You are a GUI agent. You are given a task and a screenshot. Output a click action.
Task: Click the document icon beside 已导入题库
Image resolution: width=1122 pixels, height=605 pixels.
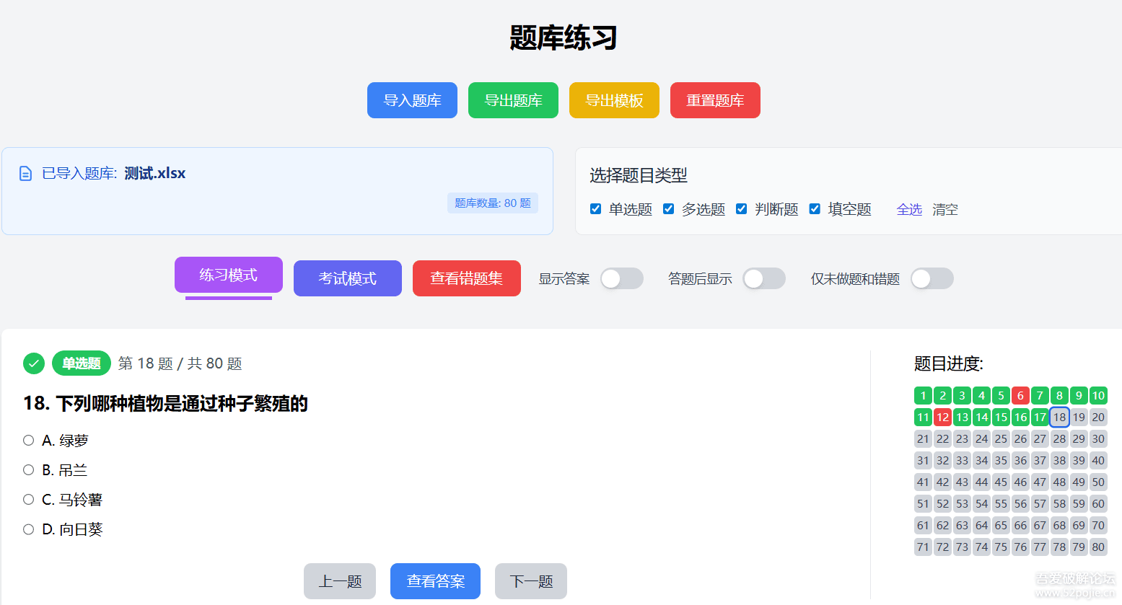25,173
